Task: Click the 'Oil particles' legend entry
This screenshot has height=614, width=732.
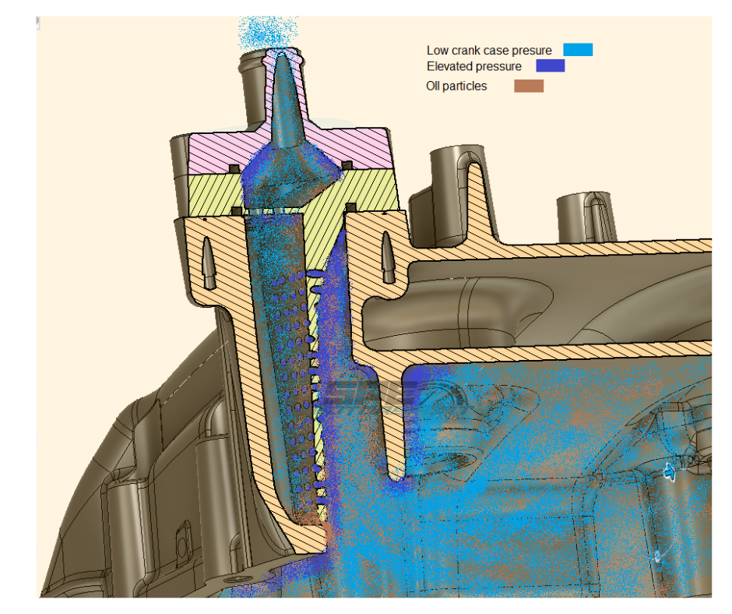Action: 456,86
